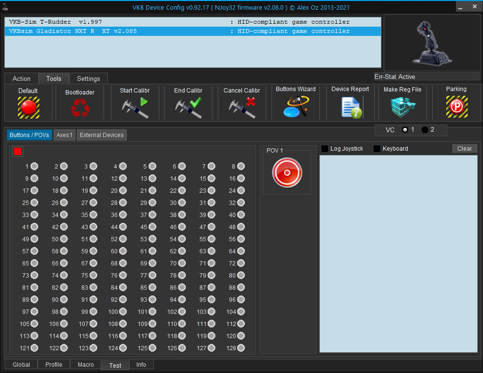Click the Make Reg File cube icon
This screenshot has width=483, height=373.
tap(403, 107)
